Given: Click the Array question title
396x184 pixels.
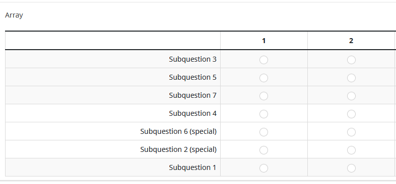Looking at the screenshot, I should (14, 16).
